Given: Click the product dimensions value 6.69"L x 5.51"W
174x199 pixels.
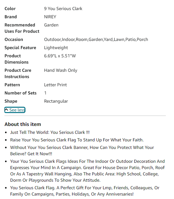Looking at the screenshot, I should click(x=60, y=56).
